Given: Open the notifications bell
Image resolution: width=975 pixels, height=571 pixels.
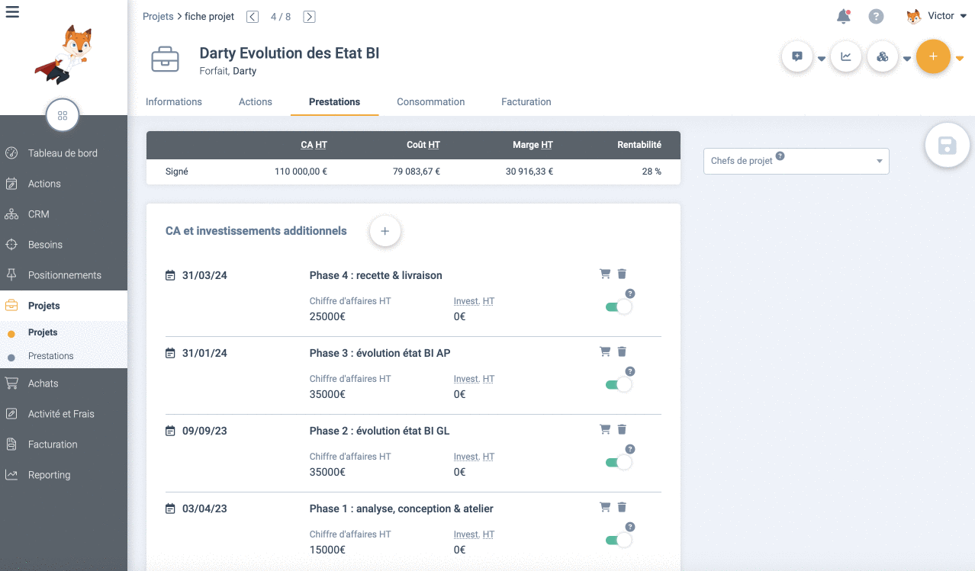Looking at the screenshot, I should pyautogui.click(x=843, y=16).
